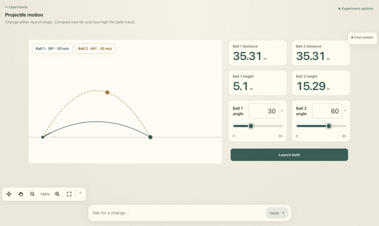This screenshot has height=226, width=379.
Task: Click the Ball 2 · 60° · 20 m/s chip
Action: coord(95,48)
